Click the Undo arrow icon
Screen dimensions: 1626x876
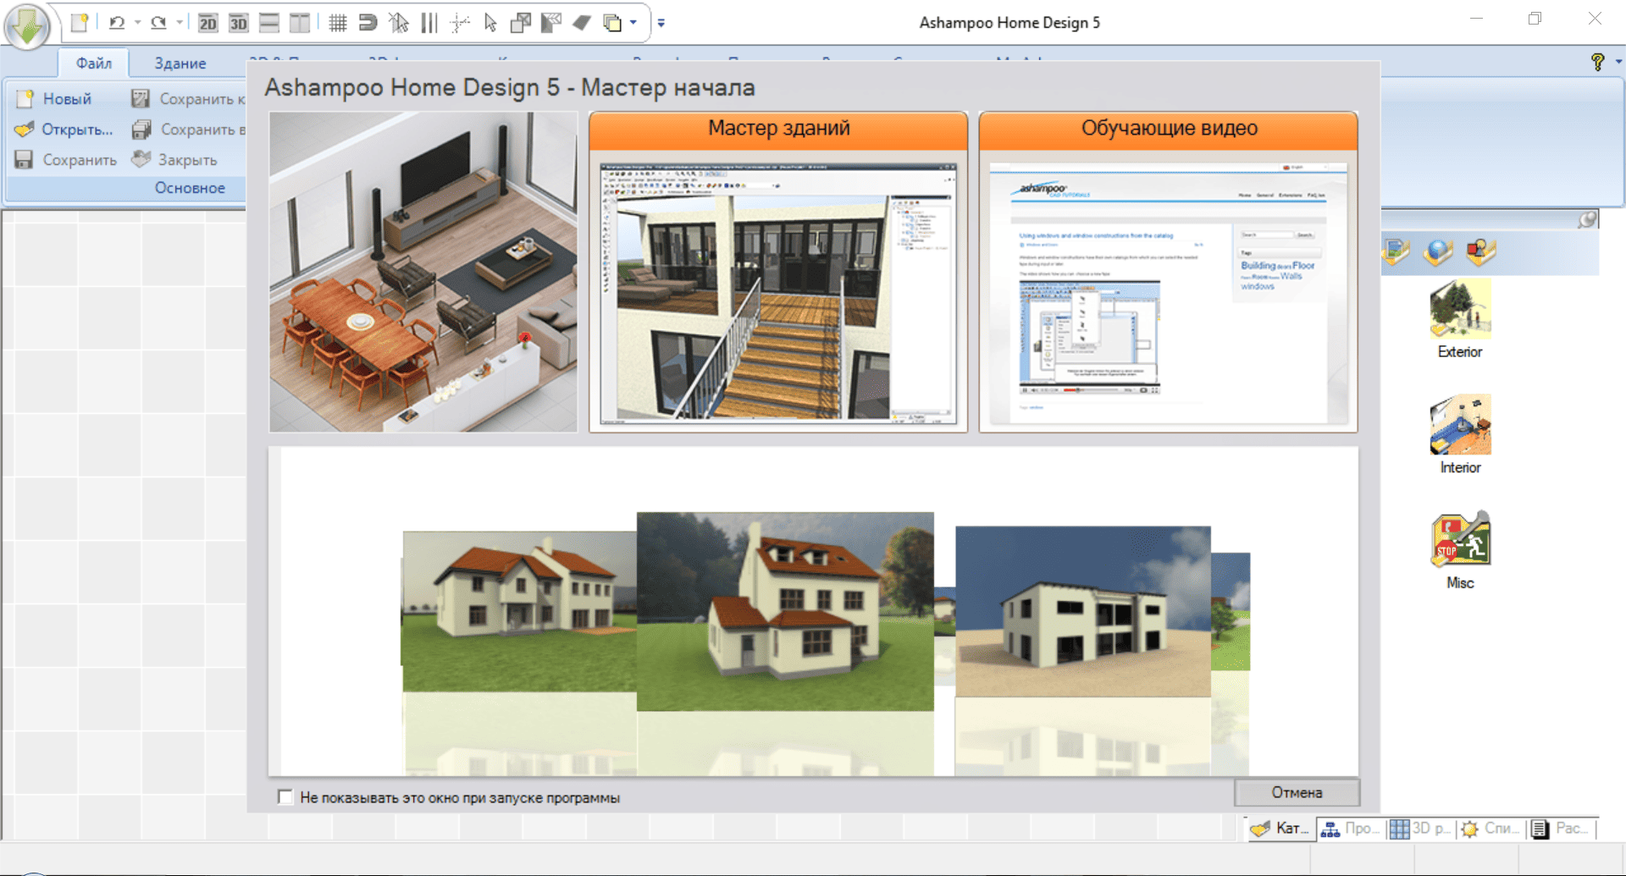[117, 23]
